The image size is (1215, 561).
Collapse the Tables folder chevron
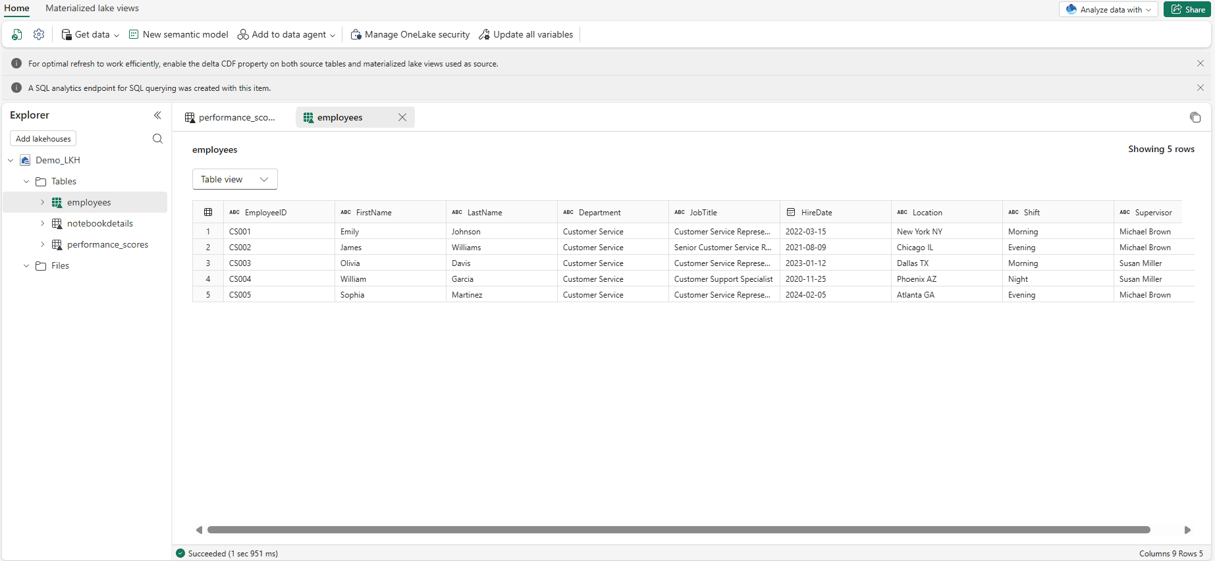tap(26, 181)
